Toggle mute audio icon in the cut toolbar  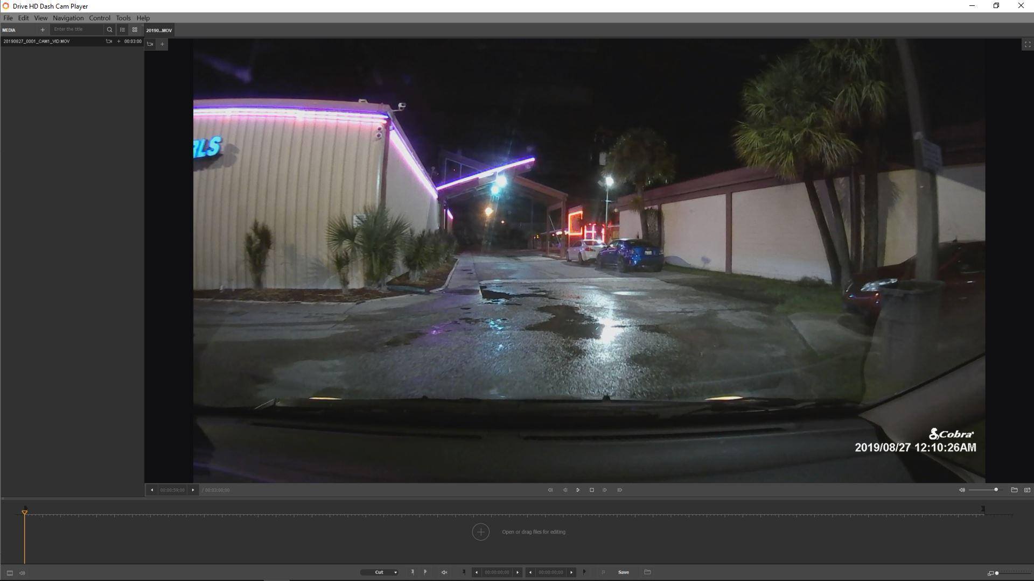coord(444,572)
